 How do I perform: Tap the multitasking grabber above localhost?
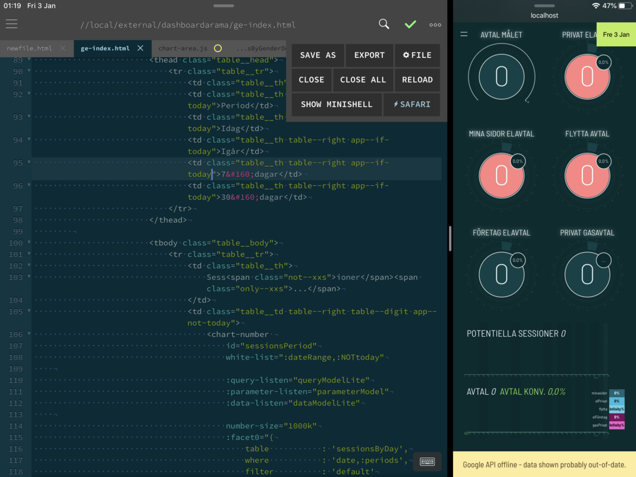(x=544, y=5)
